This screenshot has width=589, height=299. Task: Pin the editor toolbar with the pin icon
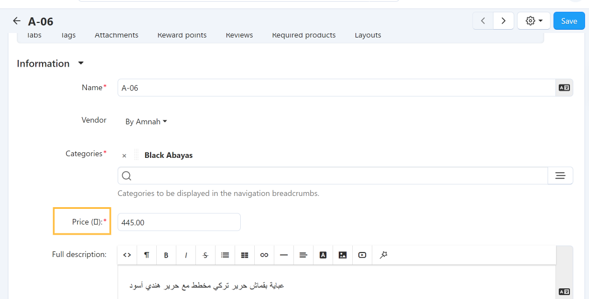383,255
